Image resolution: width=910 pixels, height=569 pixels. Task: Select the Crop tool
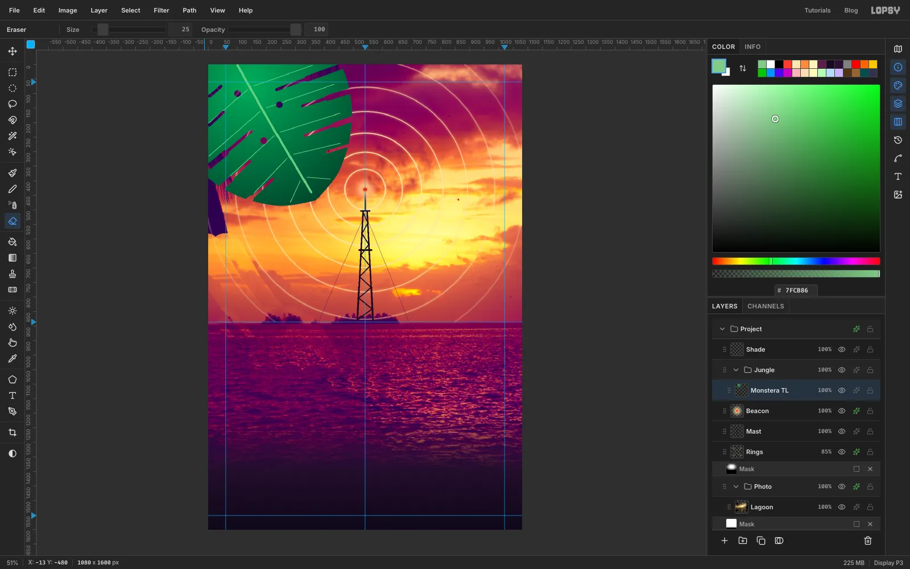point(13,432)
